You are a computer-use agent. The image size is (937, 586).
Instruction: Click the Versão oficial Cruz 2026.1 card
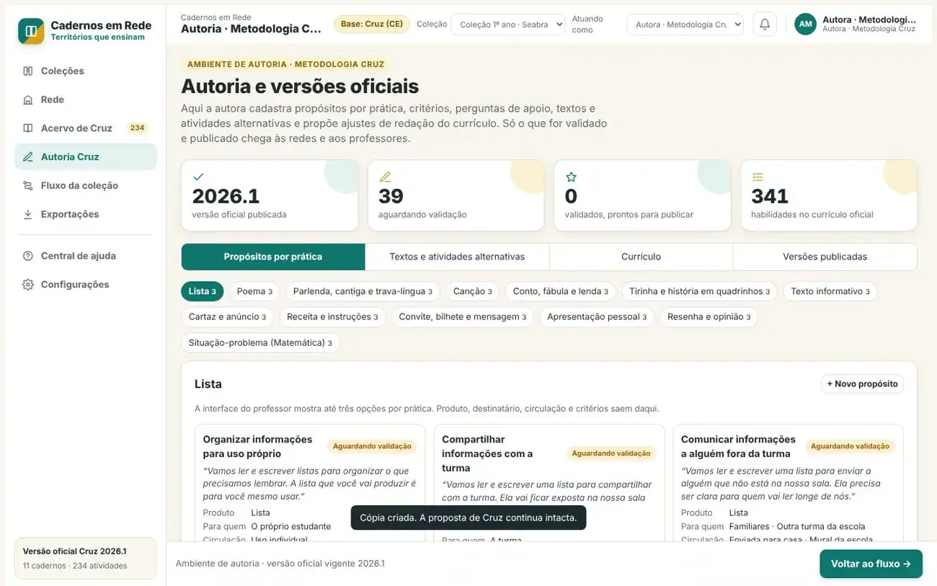point(86,559)
